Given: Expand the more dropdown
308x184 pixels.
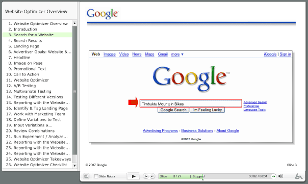Looking at the screenshot, I should click(x=177, y=55).
